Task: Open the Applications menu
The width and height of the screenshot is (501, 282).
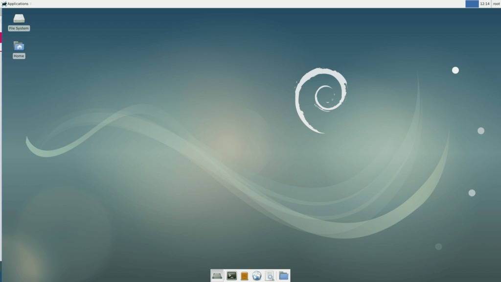Action: 15,4
